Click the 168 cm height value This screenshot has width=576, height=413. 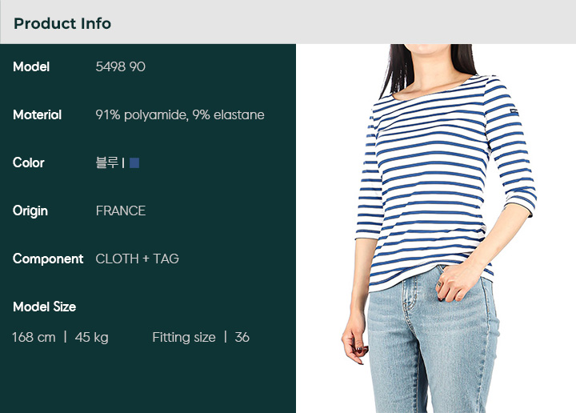coord(34,337)
